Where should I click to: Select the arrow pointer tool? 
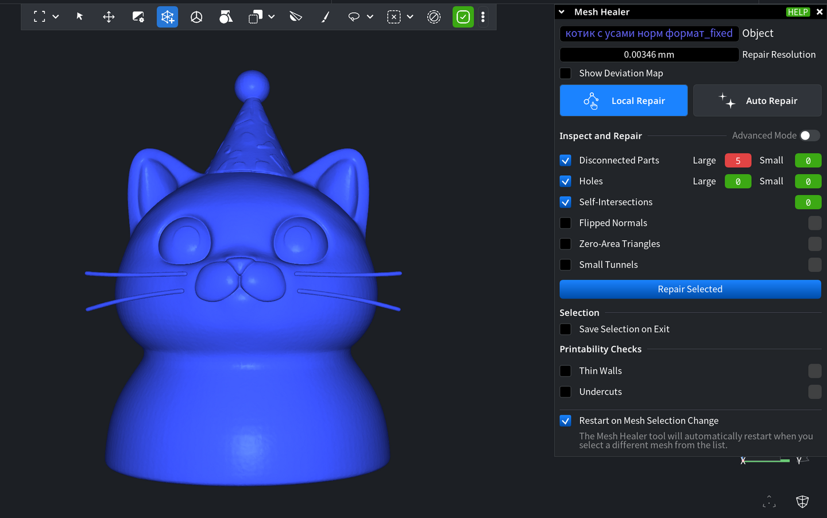[80, 17]
